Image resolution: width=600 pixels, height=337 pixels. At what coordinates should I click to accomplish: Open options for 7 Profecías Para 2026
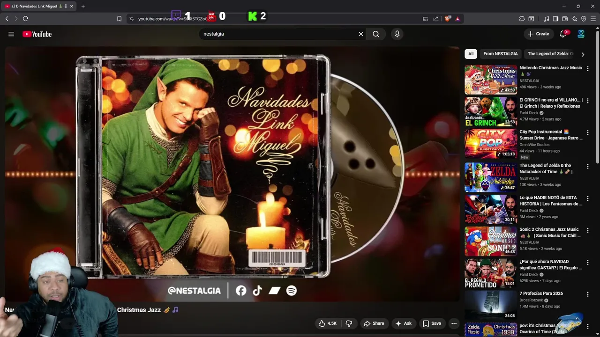[x=588, y=294]
